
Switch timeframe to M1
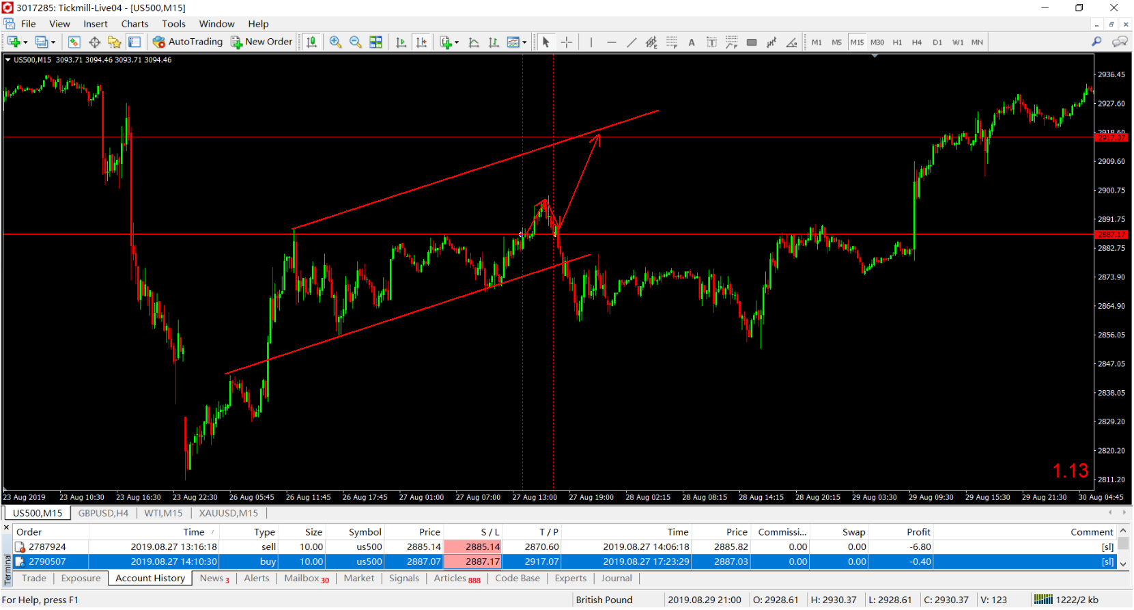817,42
